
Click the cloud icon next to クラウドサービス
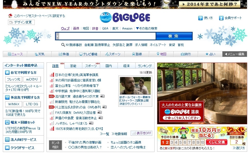(x=7, y=148)
